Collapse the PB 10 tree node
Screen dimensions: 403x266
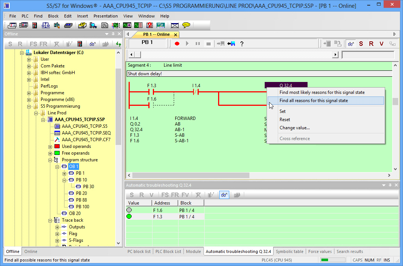64,180
